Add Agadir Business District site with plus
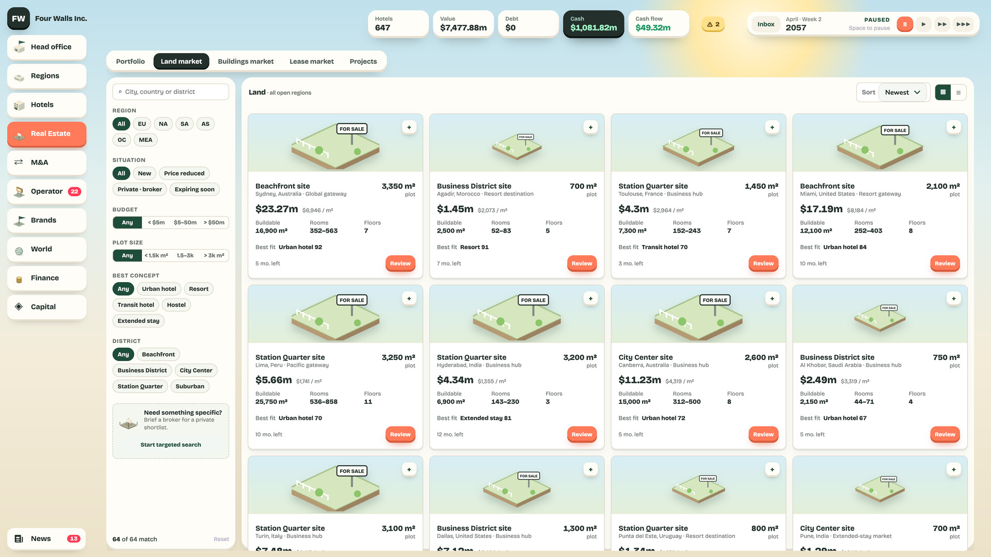 tap(590, 127)
